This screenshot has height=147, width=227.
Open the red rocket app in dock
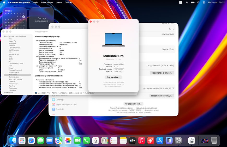click(x=151, y=140)
